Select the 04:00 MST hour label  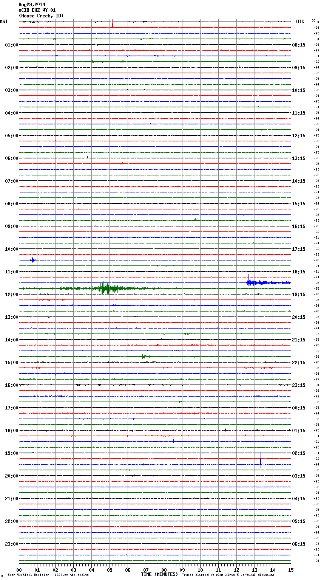pyautogui.click(x=12, y=113)
